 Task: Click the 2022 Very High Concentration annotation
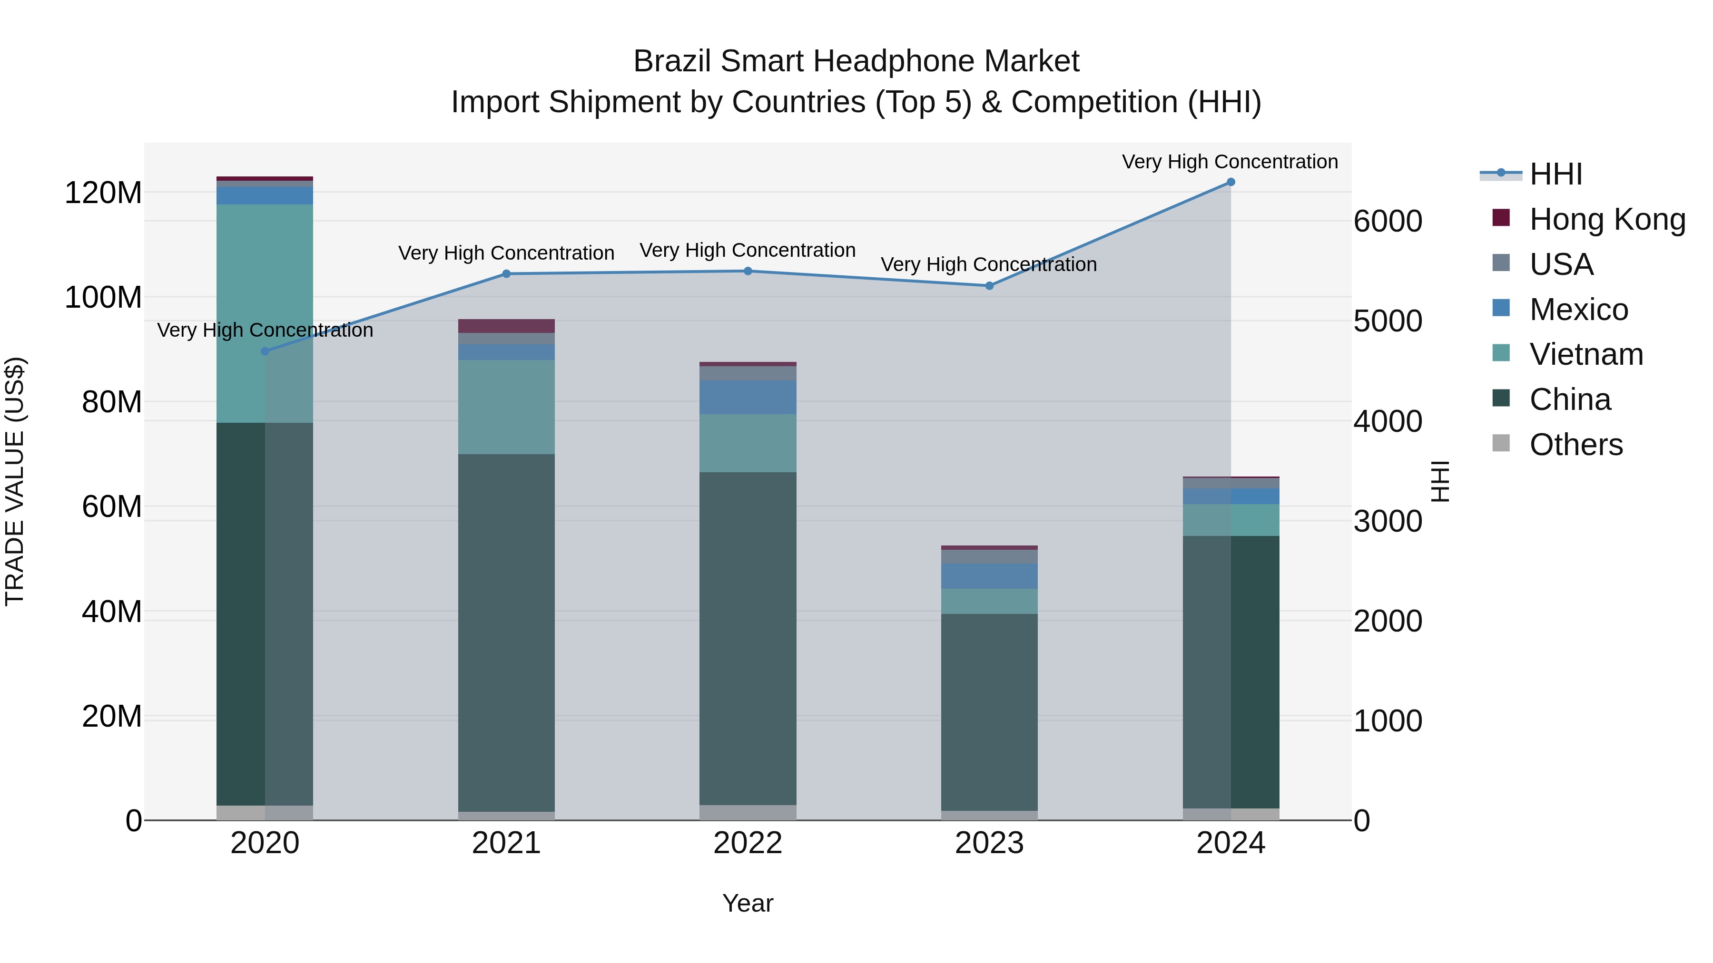(x=748, y=250)
